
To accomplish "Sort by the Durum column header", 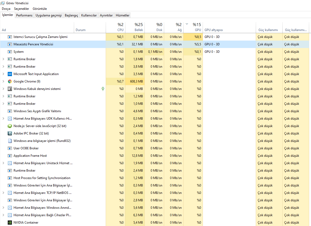I will (90, 27).
